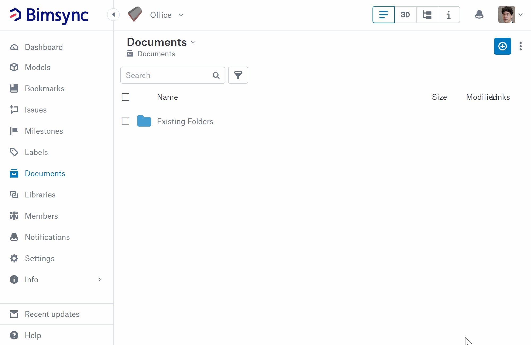The height and width of the screenshot is (345, 531).
Task: Go to Models in the sidebar
Action: [x=37, y=67]
